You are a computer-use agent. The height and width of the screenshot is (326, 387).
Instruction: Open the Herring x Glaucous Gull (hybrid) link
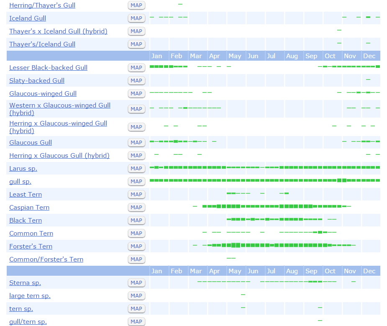(59, 156)
